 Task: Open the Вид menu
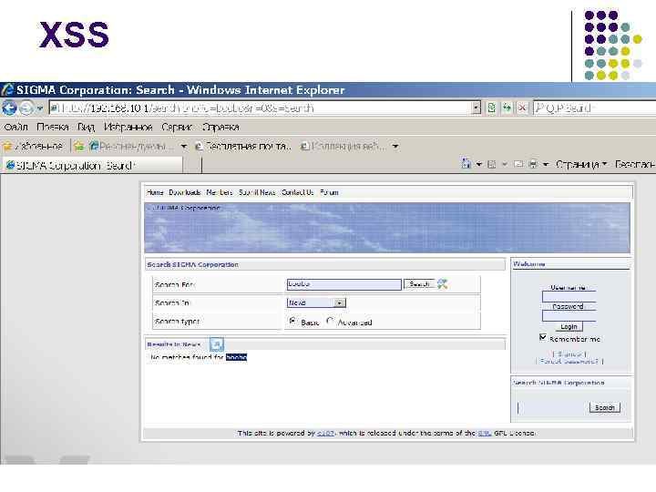click(86, 127)
